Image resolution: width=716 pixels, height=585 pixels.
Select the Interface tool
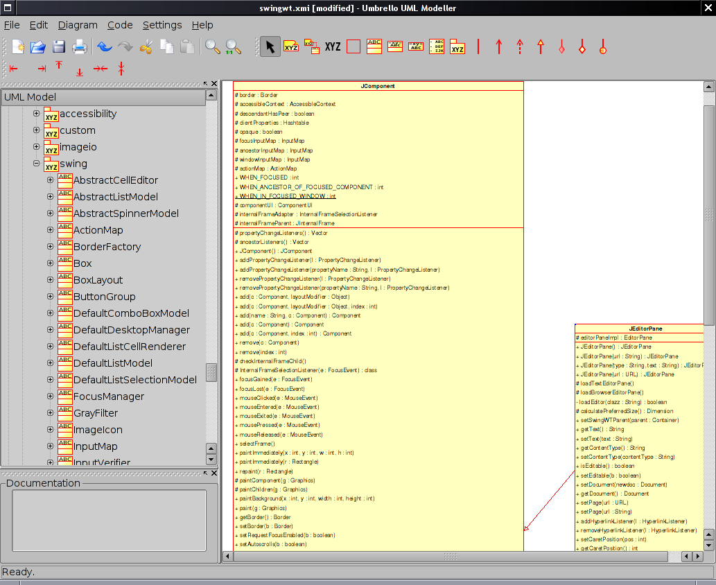click(395, 46)
